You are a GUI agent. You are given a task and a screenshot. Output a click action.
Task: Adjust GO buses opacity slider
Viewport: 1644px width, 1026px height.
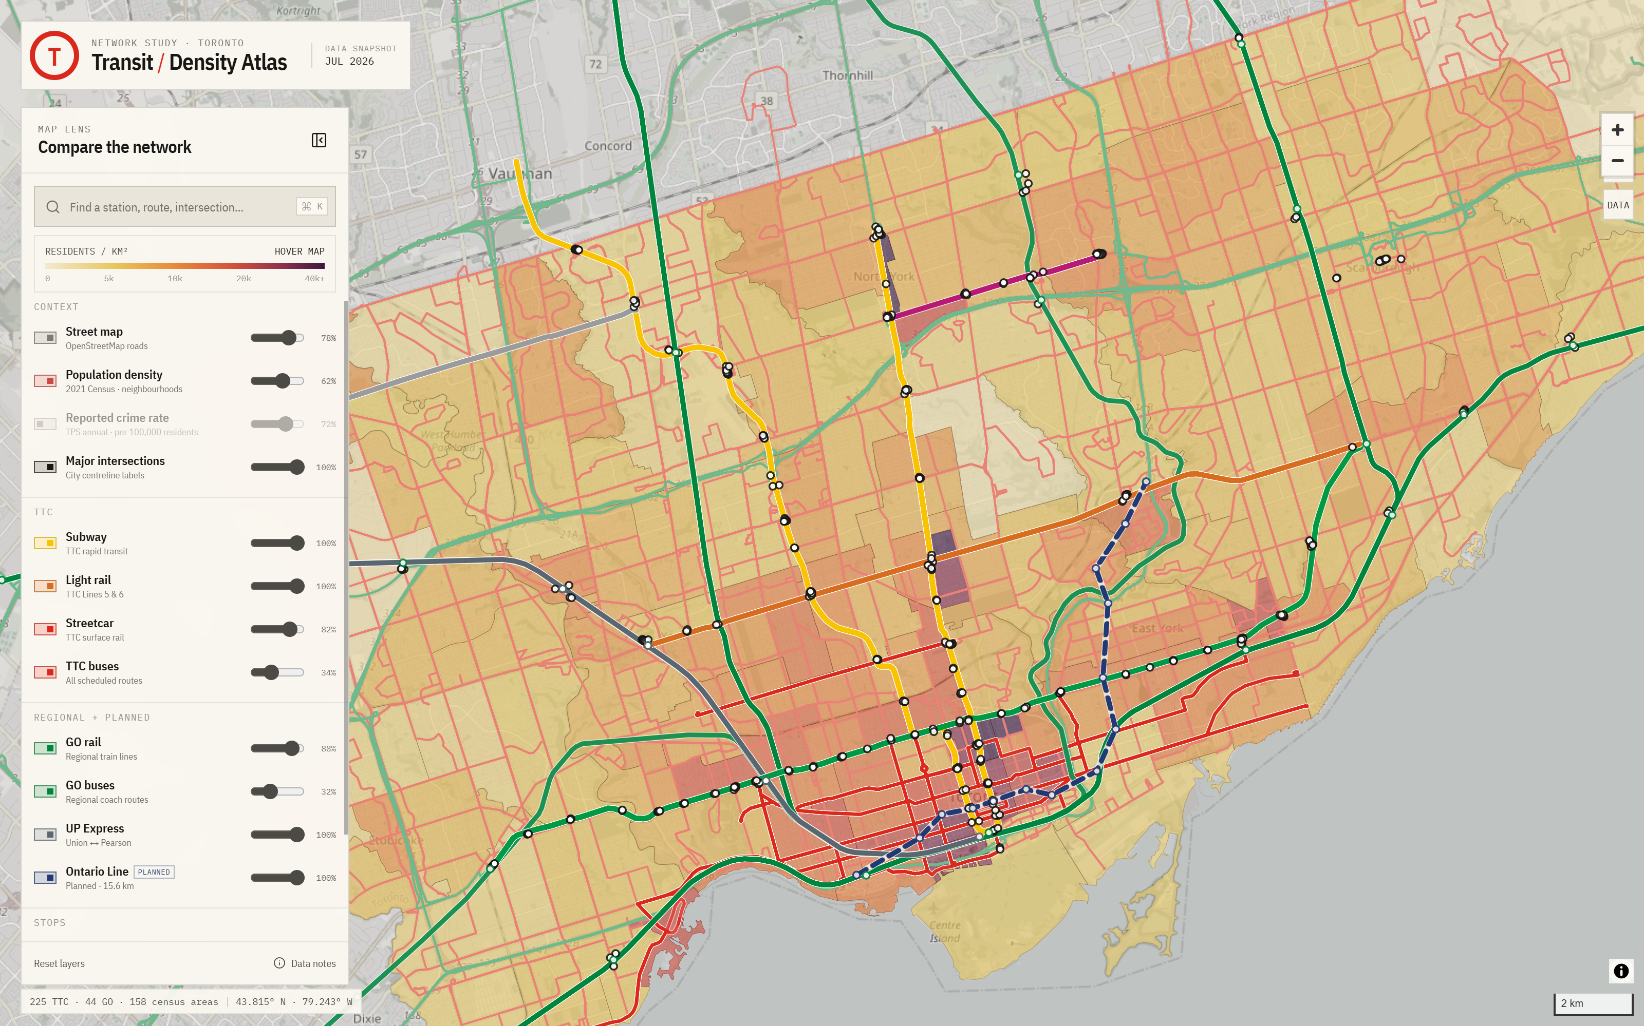click(x=277, y=791)
